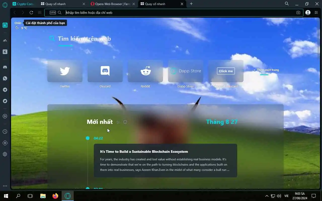Click the Oslo city name
The image size is (322, 201).
(18, 23)
